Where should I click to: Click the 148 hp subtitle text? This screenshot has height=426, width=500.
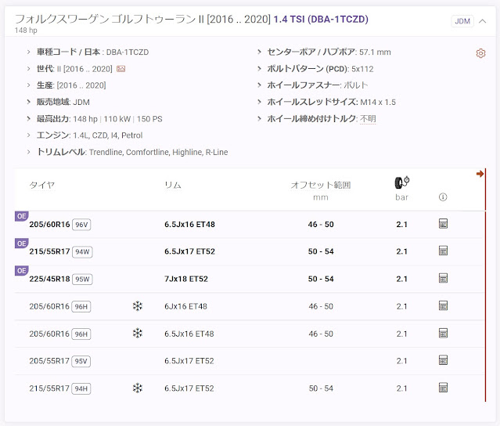(26, 31)
